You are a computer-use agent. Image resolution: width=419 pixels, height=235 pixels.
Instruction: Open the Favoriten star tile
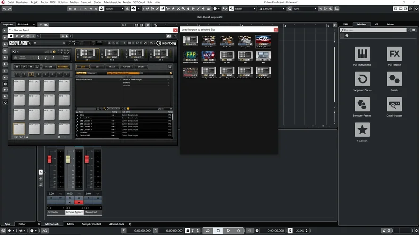[x=362, y=130]
